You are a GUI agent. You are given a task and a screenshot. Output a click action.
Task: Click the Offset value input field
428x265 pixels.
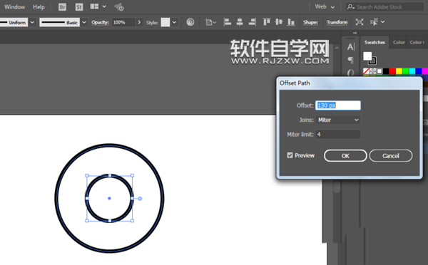click(338, 105)
